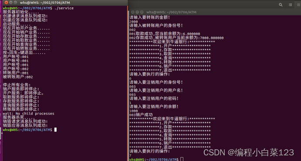Minimize the inactive bank client terminal window
The image size is (301, 161).
[137, 12]
